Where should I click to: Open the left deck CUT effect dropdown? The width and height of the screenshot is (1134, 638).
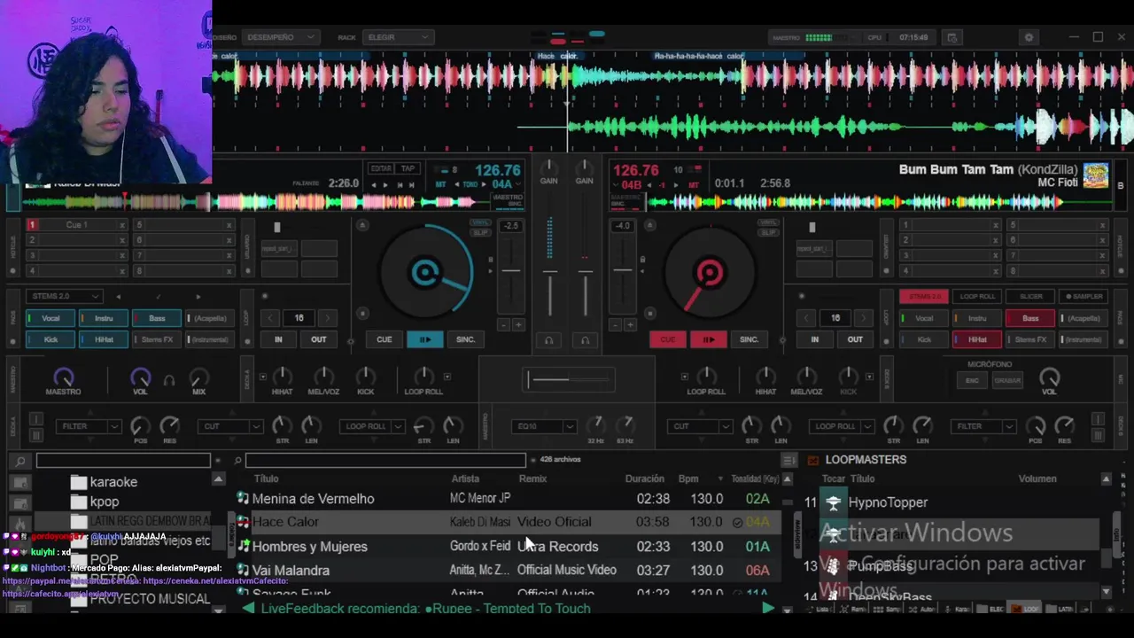(x=229, y=426)
